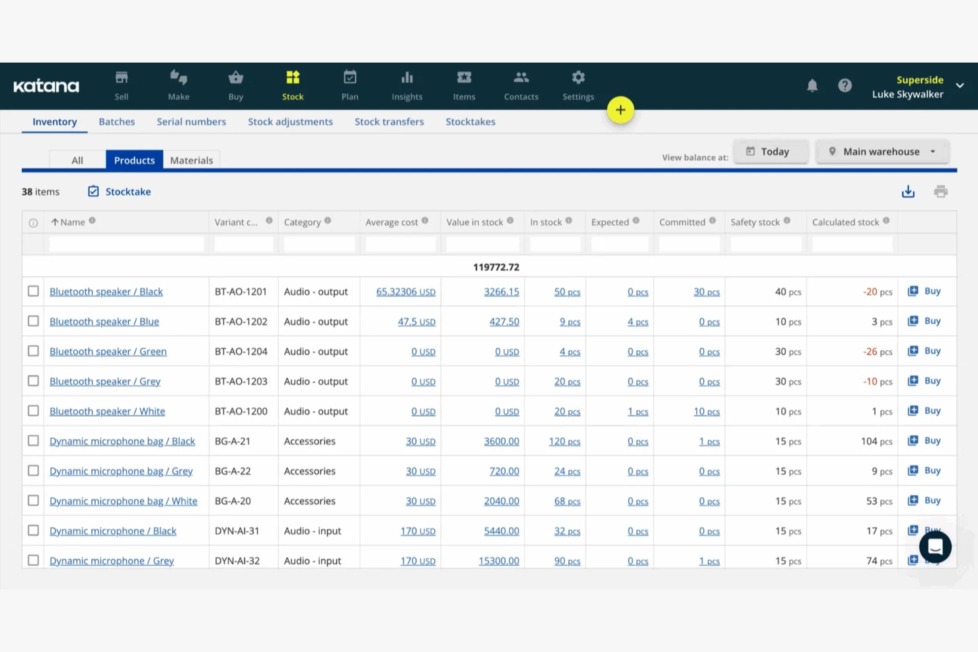Download the inventory list via export icon
978x652 pixels.
pos(908,191)
